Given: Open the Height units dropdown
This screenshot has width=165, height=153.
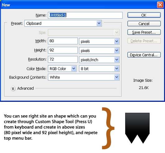Looking at the screenshot, I should click(99, 51).
